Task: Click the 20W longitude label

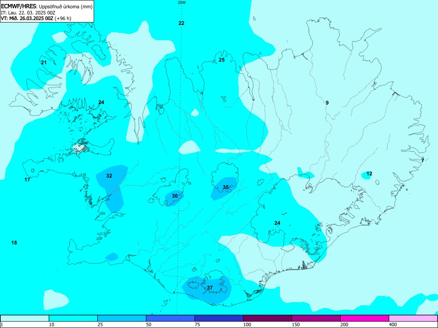Action: pos(182,3)
